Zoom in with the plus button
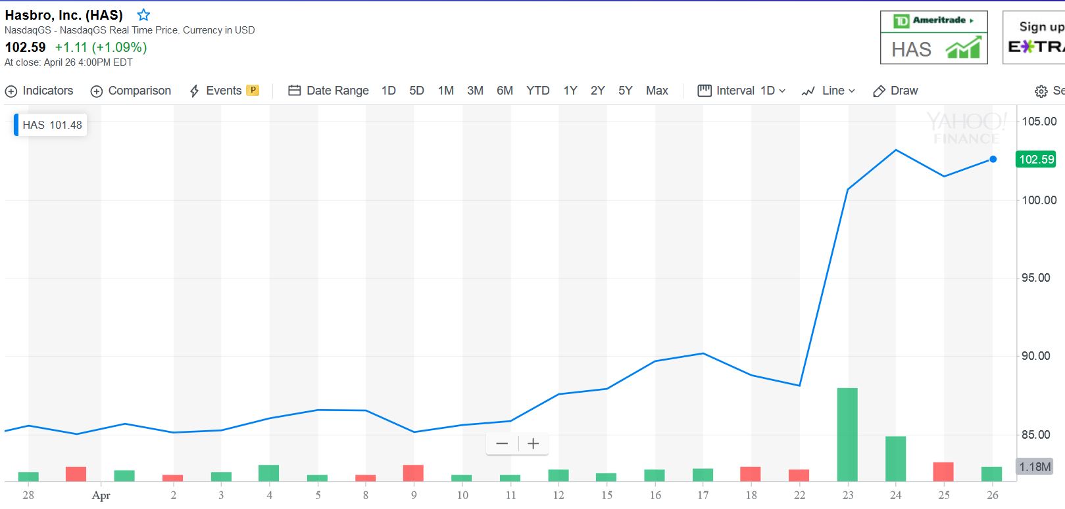The height and width of the screenshot is (509, 1065). coord(533,444)
